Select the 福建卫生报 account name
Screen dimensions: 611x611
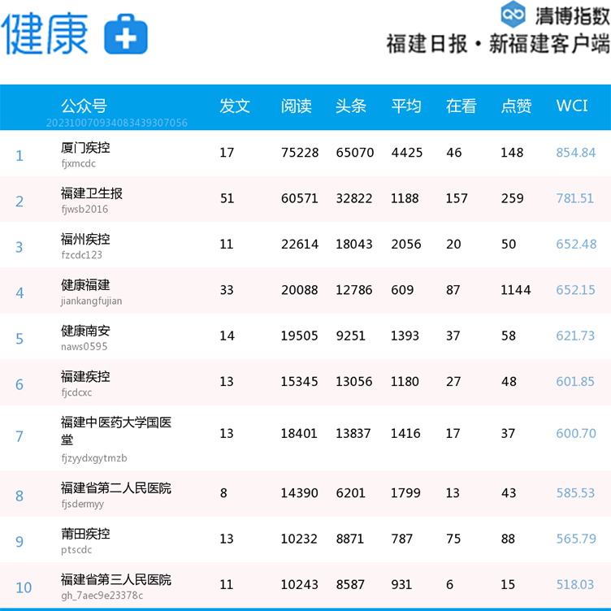(92, 193)
